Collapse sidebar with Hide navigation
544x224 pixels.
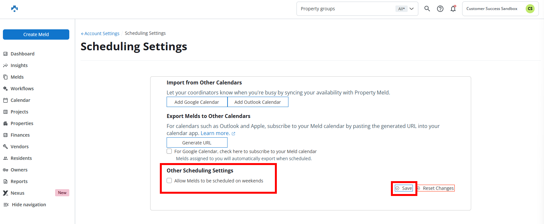[x=29, y=205]
